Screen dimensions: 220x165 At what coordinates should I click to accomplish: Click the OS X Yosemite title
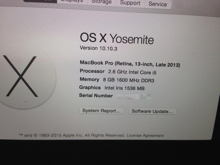117,38
